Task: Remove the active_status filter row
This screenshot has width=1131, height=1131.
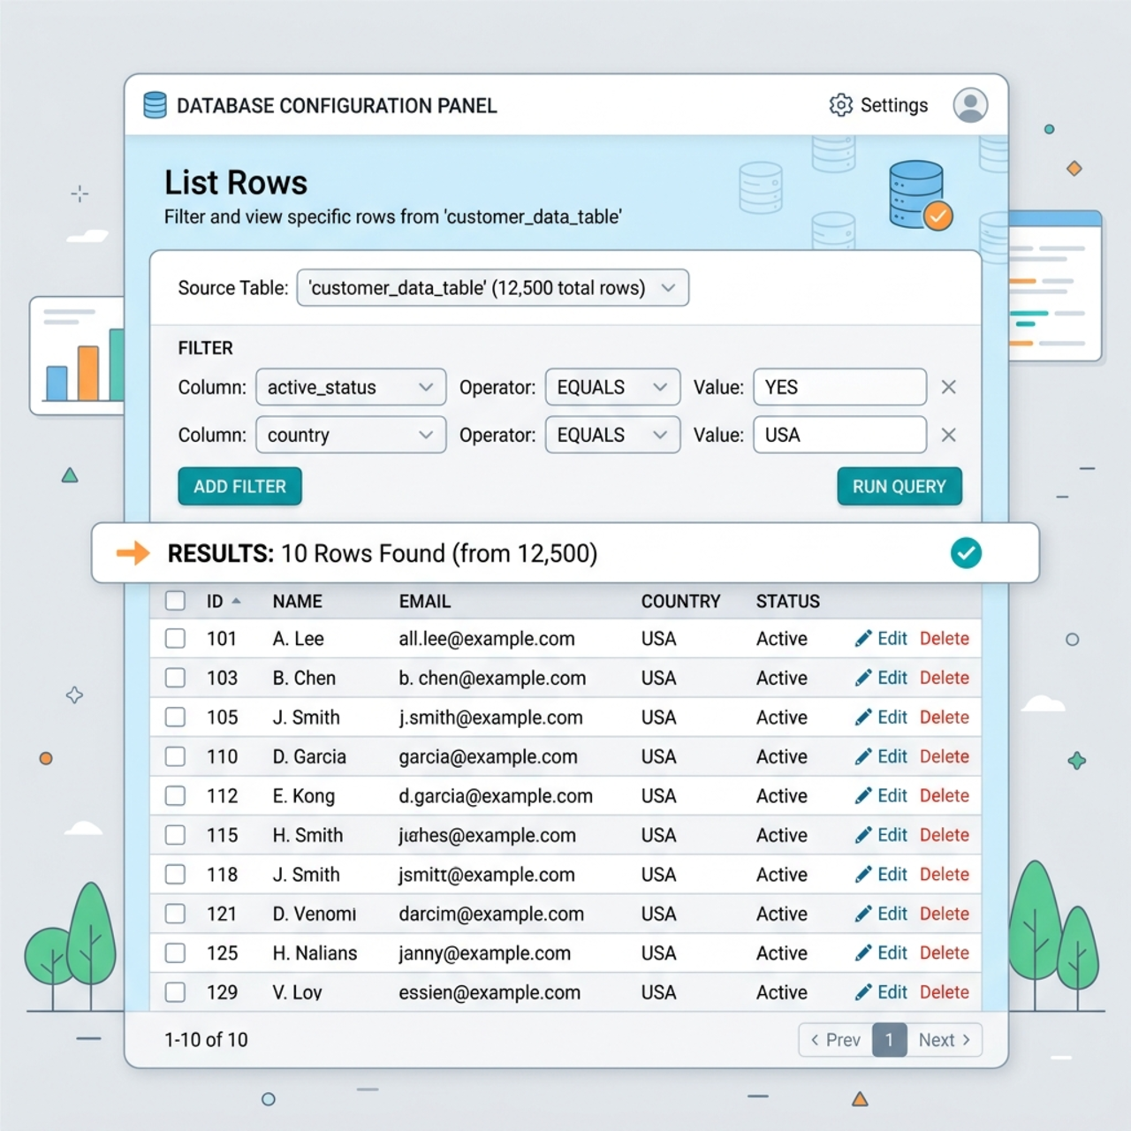Action: tap(949, 387)
